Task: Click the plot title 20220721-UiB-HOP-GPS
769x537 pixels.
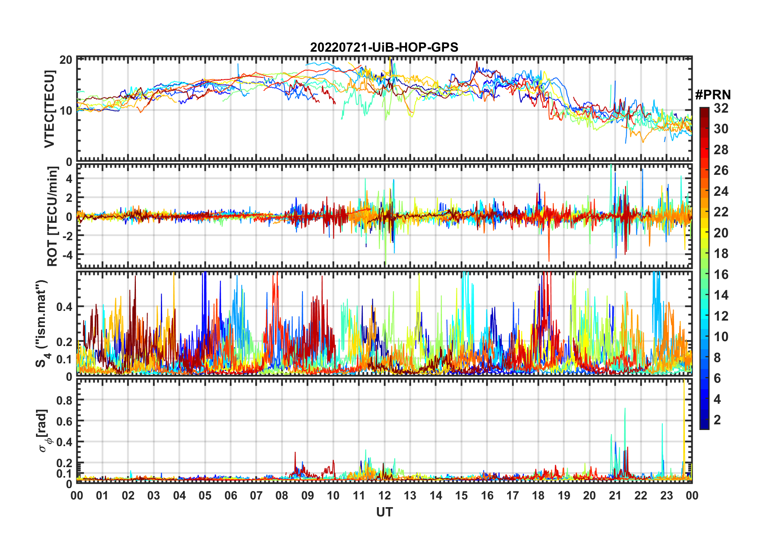Action: tap(384, 47)
